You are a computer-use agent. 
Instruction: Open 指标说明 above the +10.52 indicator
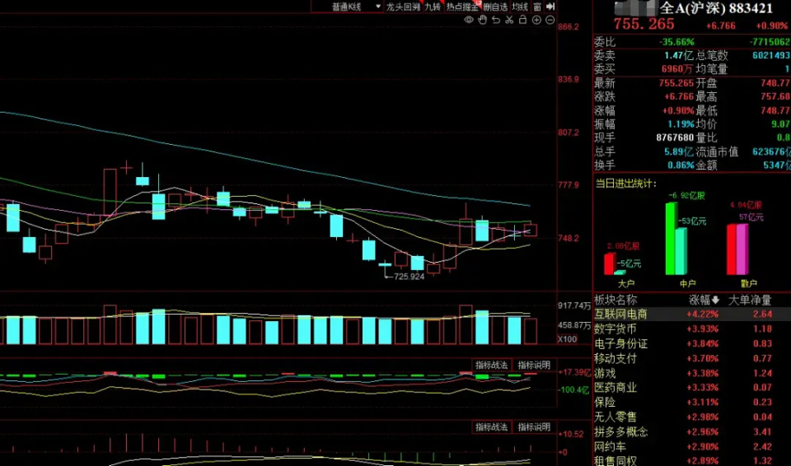pos(534,427)
